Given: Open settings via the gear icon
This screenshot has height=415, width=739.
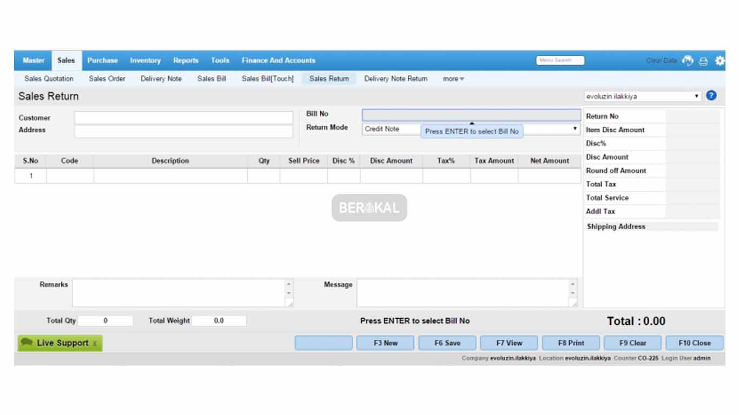Looking at the screenshot, I should click(x=720, y=61).
